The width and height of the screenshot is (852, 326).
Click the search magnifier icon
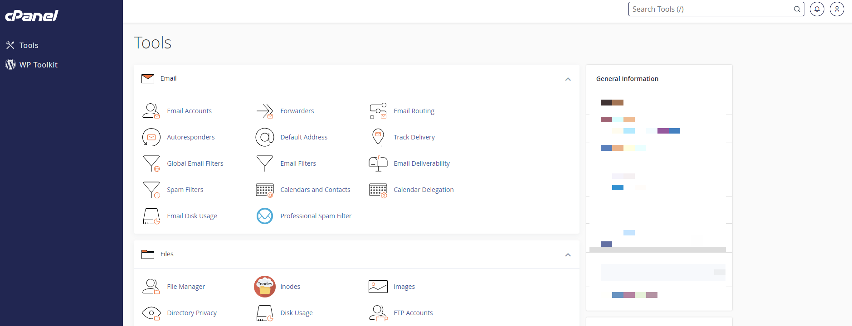click(797, 9)
